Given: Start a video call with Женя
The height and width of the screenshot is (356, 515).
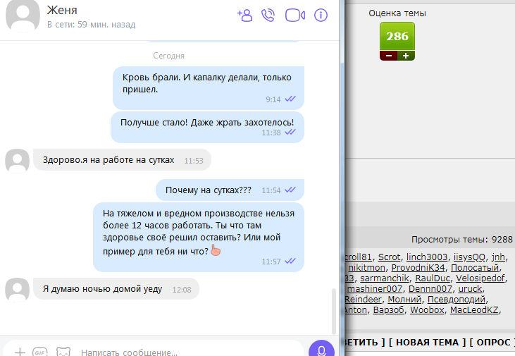Looking at the screenshot, I should point(295,16).
